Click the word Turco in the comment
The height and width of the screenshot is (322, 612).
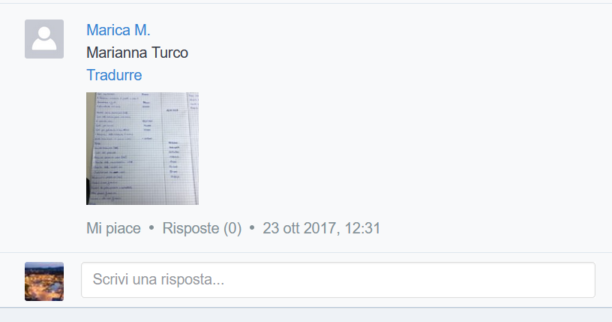(169, 53)
